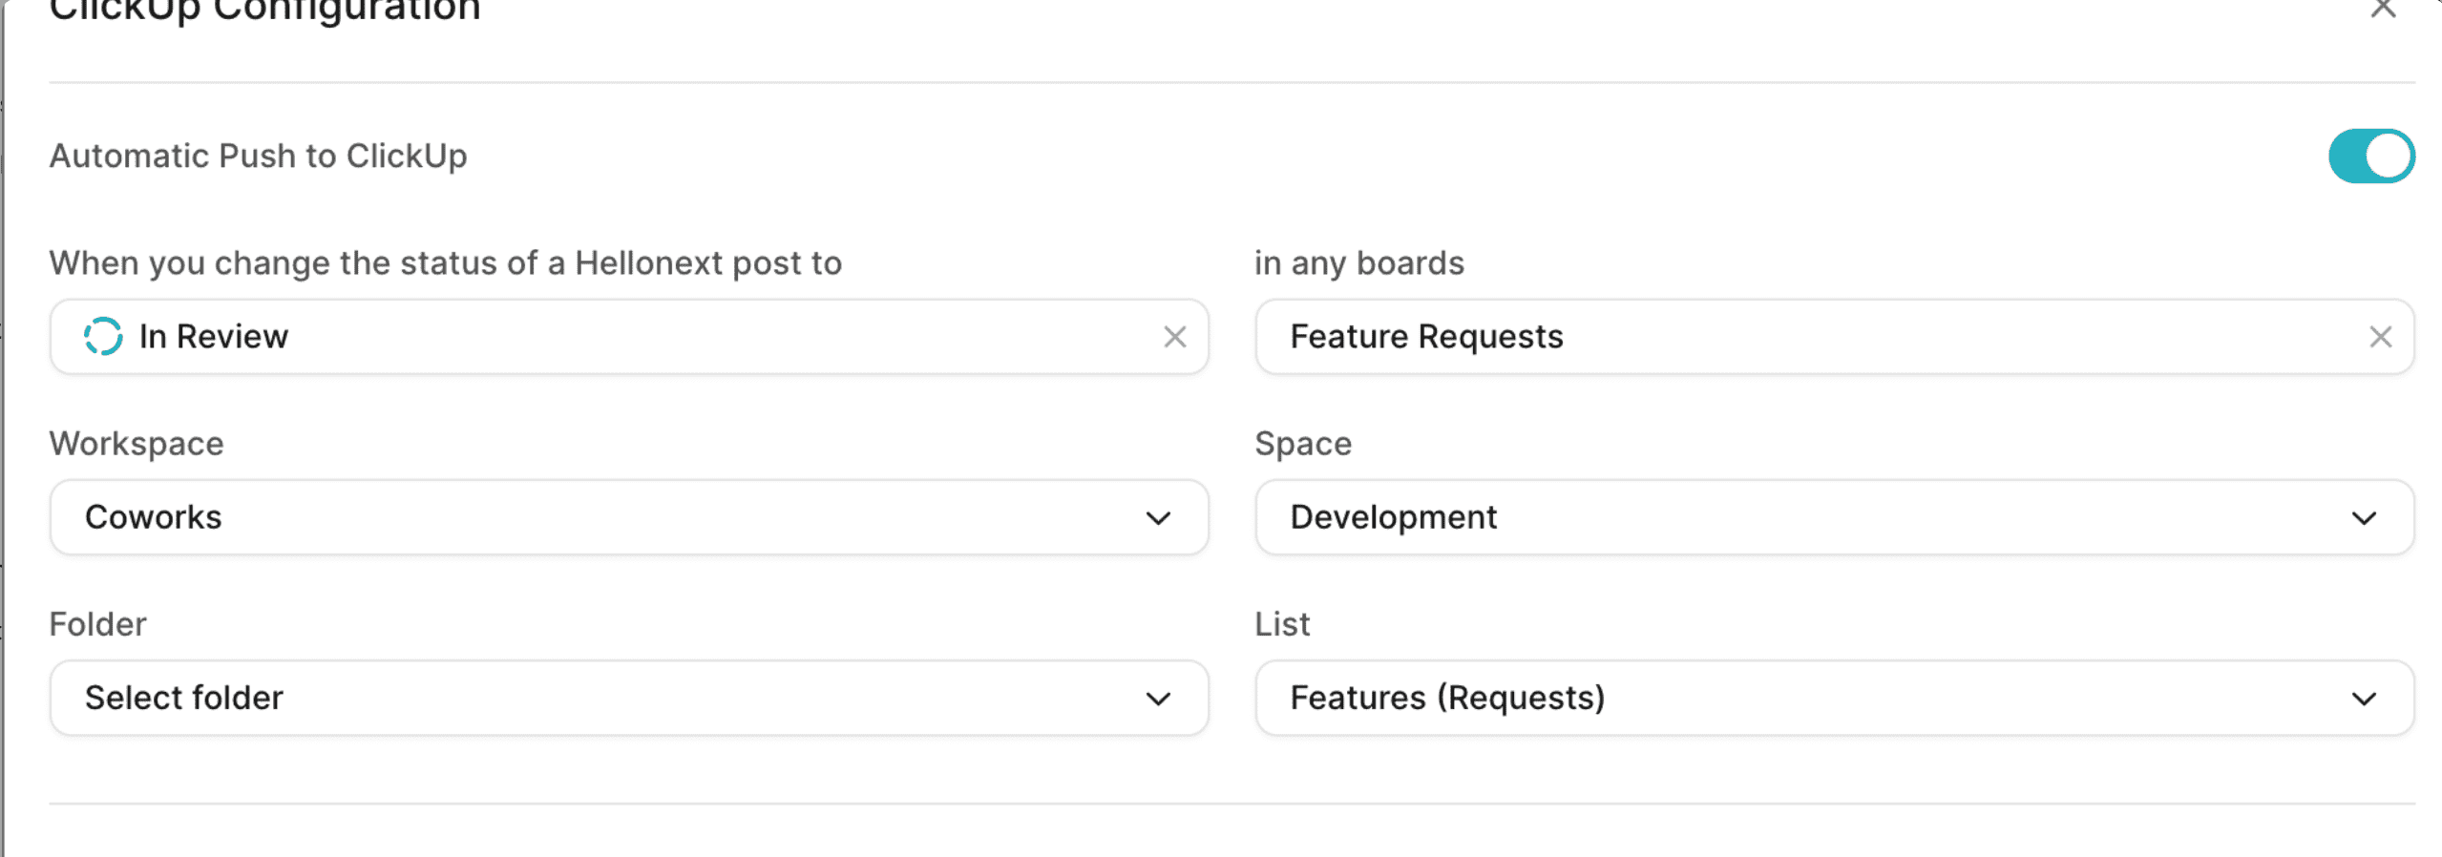This screenshot has height=857, width=2442.
Task: Clear the In Review status selection
Action: pyautogui.click(x=1175, y=337)
